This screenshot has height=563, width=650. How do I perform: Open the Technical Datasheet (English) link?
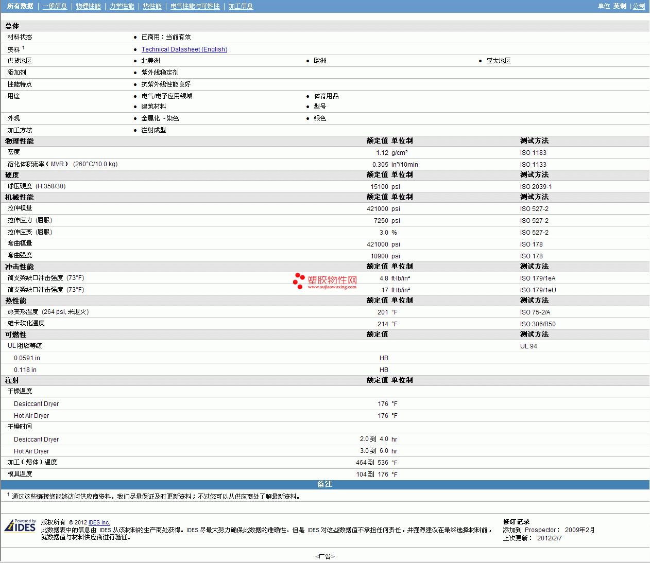pyautogui.click(x=184, y=49)
